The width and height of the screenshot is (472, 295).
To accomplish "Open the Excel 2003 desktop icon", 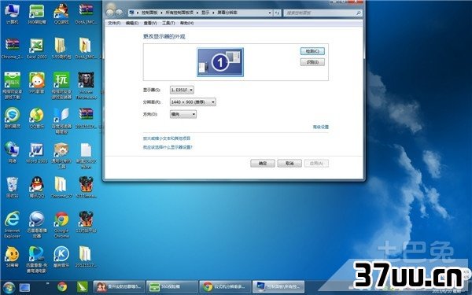I will [37, 47].
